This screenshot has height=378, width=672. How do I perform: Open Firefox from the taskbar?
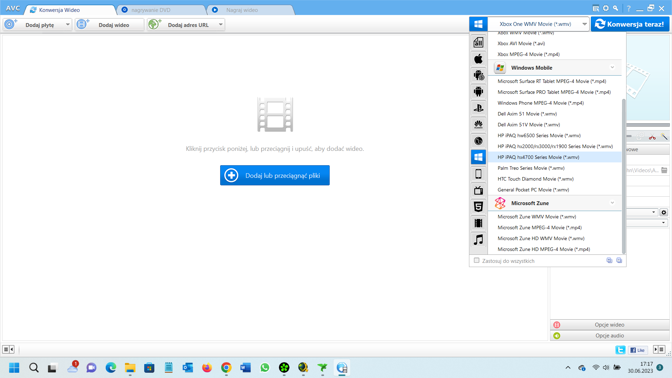(x=207, y=367)
